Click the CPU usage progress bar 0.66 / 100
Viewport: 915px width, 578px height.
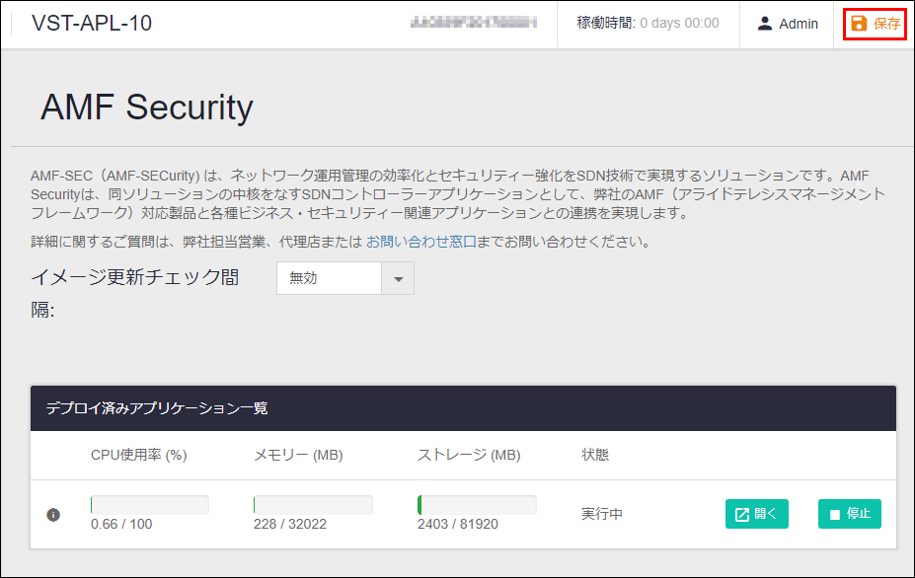pos(150,505)
